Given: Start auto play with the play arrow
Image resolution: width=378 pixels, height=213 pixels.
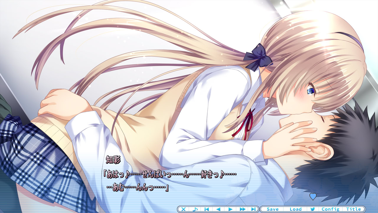Looking at the screenshot, I should (x=230, y=209).
